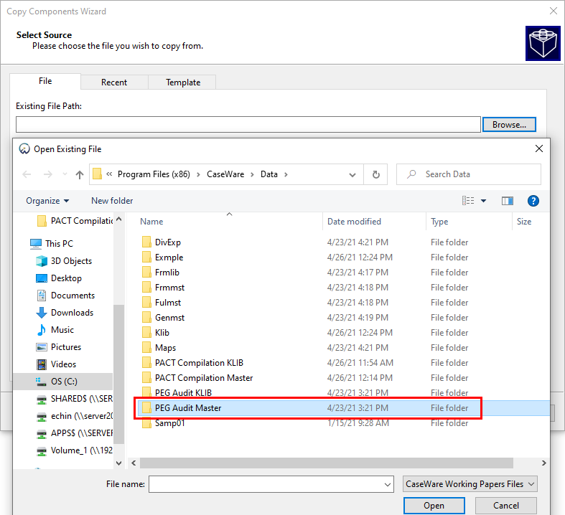Image resolution: width=565 pixels, height=515 pixels.
Task: Select the File tab
Action: 45,81
